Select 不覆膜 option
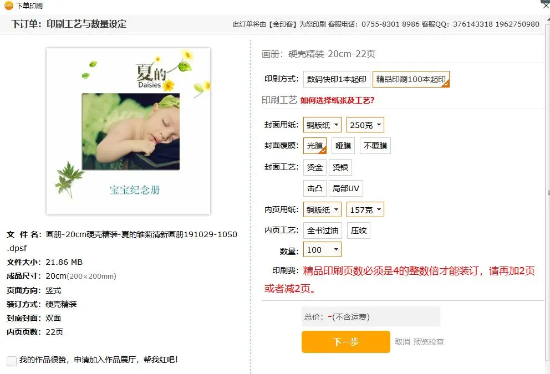The height and width of the screenshot is (374, 550). point(375,146)
